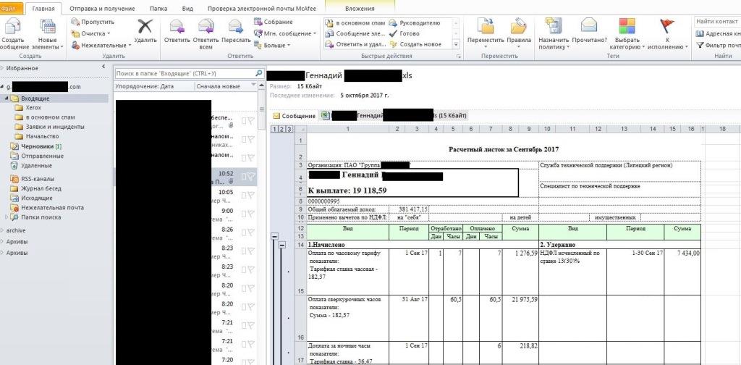Delete the message with the Удалить X icon
The height and width of the screenshot is (365, 741).
(145, 26)
